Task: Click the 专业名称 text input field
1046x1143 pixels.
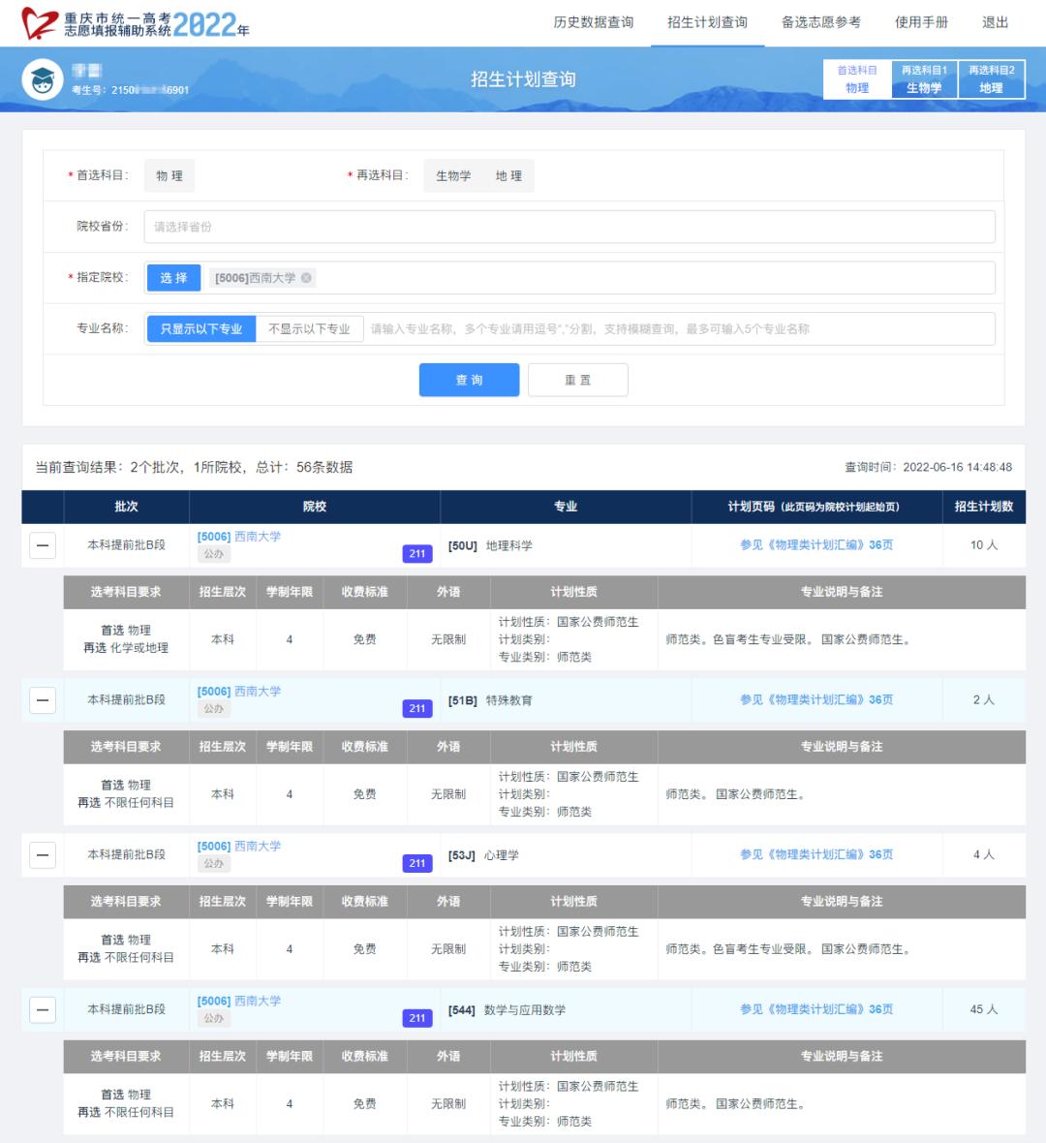Action: (x=678, y=329)
